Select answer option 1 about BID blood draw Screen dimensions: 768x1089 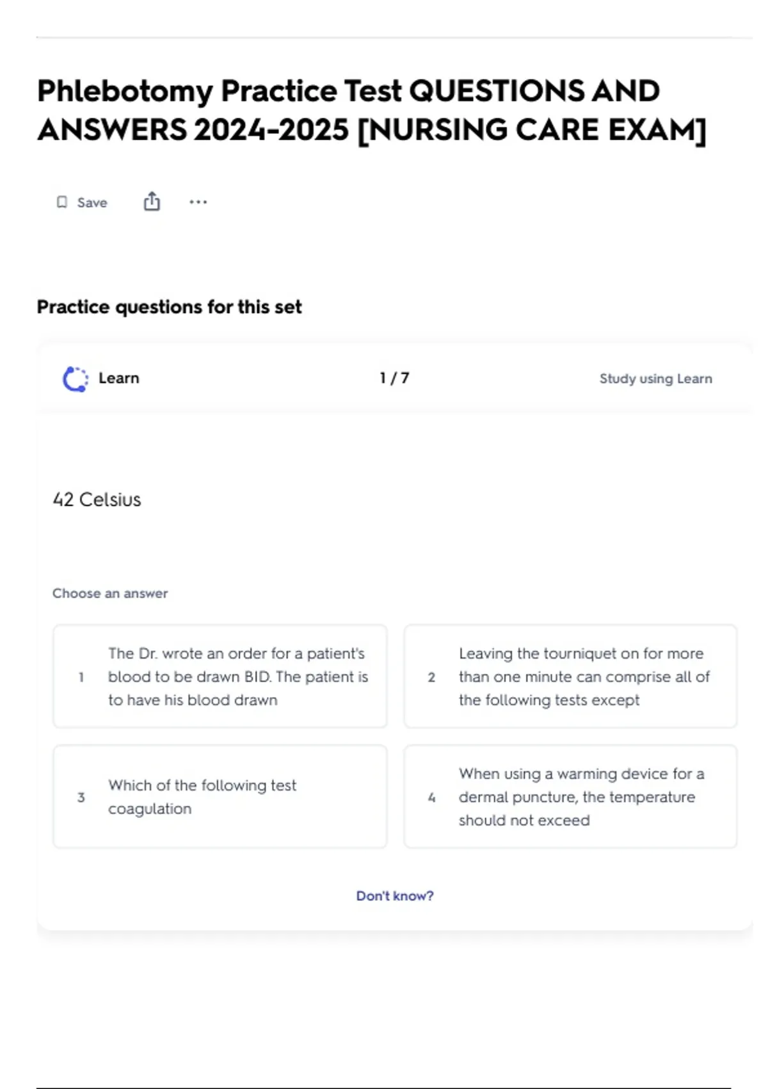tap(220, 676)
